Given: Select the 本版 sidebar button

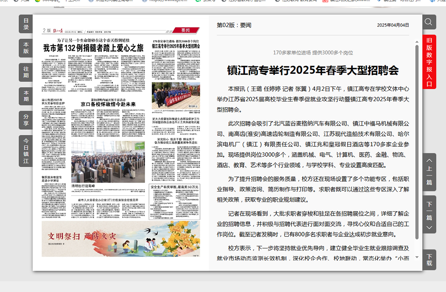Looking at the screenshot, I should 26,48.
